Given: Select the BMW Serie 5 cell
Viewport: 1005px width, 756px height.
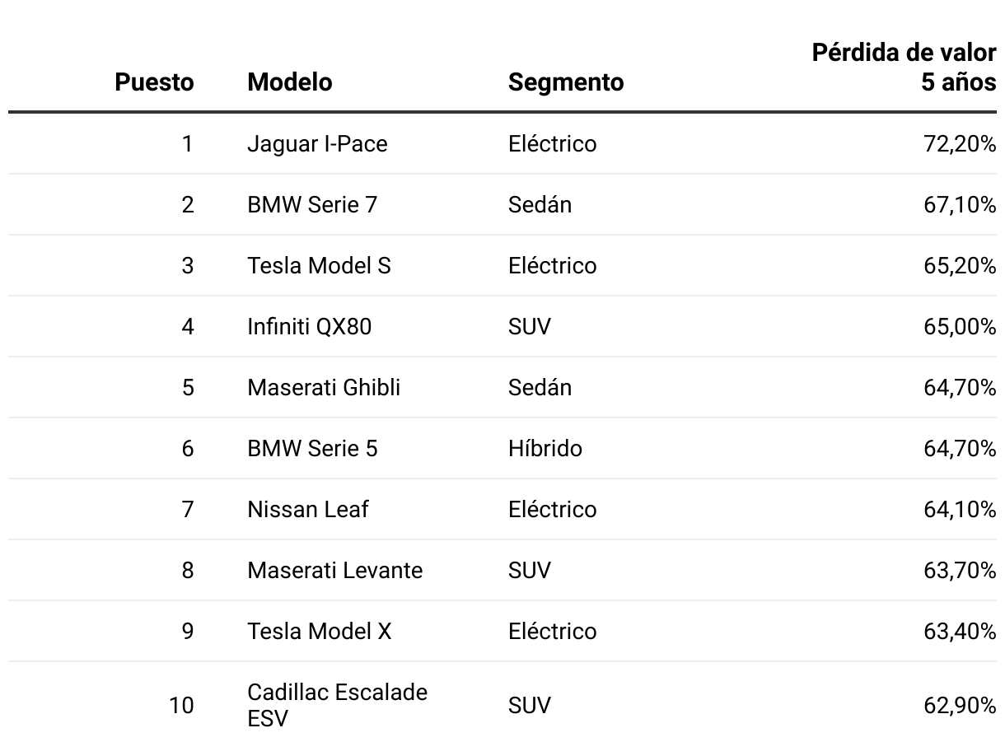Looking at the screenshot, I should pos(312,449).
